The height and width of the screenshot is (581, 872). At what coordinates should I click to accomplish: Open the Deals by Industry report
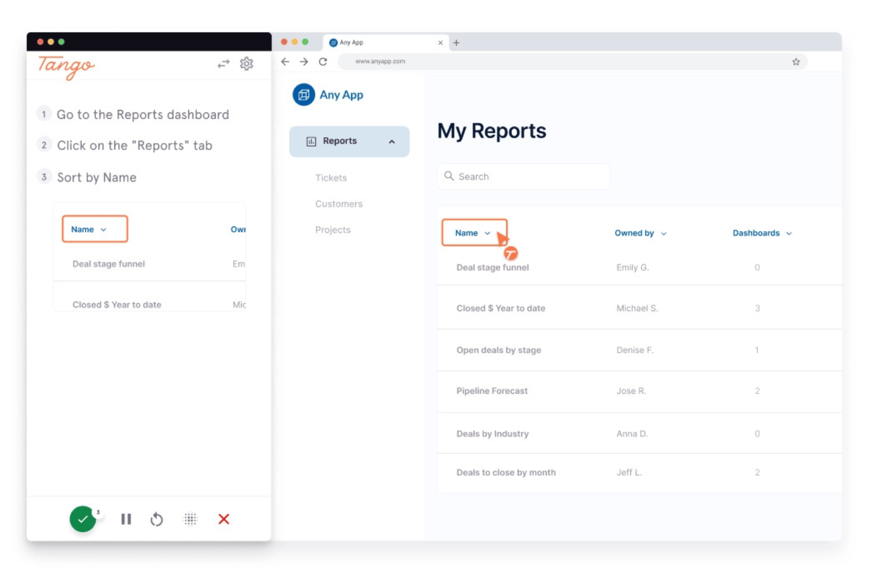493,434
